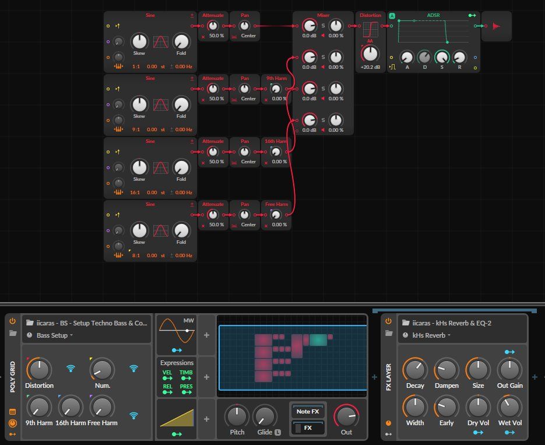Click the iicaras BS Setup Techno Bass preset name

92,323
